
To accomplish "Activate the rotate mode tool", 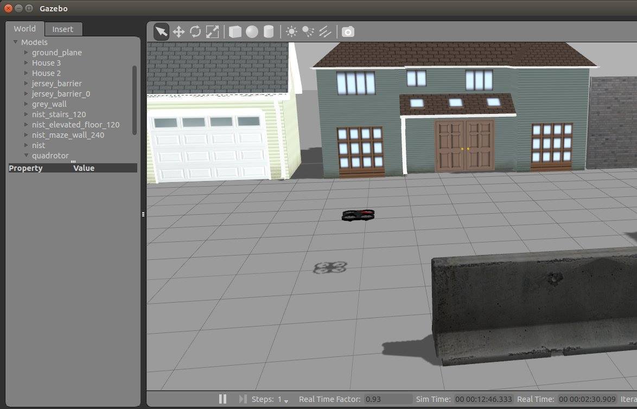I will point(195,32).
